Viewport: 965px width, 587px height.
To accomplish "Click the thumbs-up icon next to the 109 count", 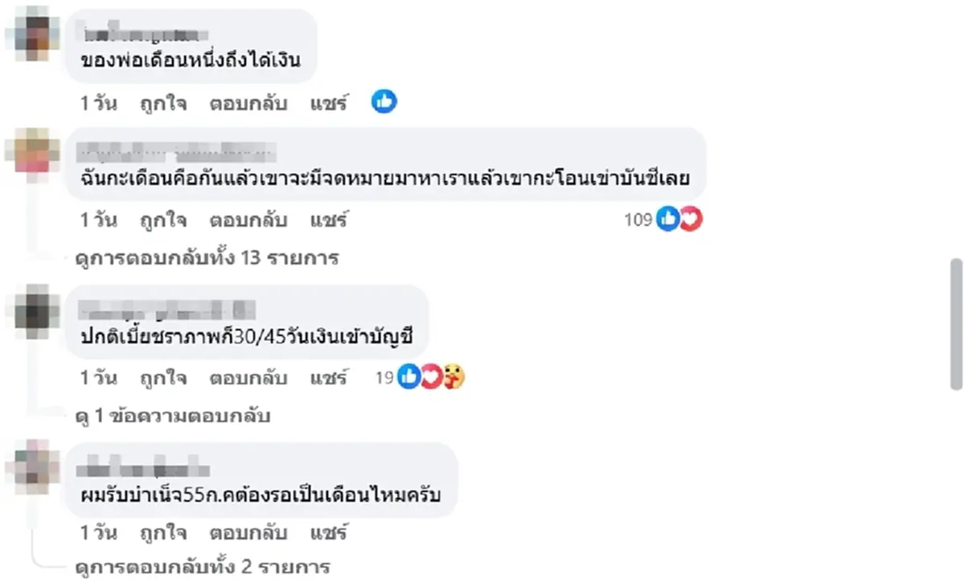I will pyautogui.click(x=668, y=219).
